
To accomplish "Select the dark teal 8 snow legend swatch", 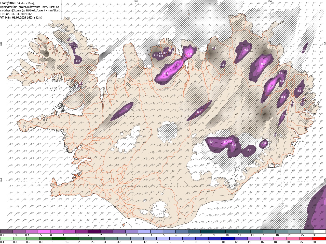I will point(206,232).
